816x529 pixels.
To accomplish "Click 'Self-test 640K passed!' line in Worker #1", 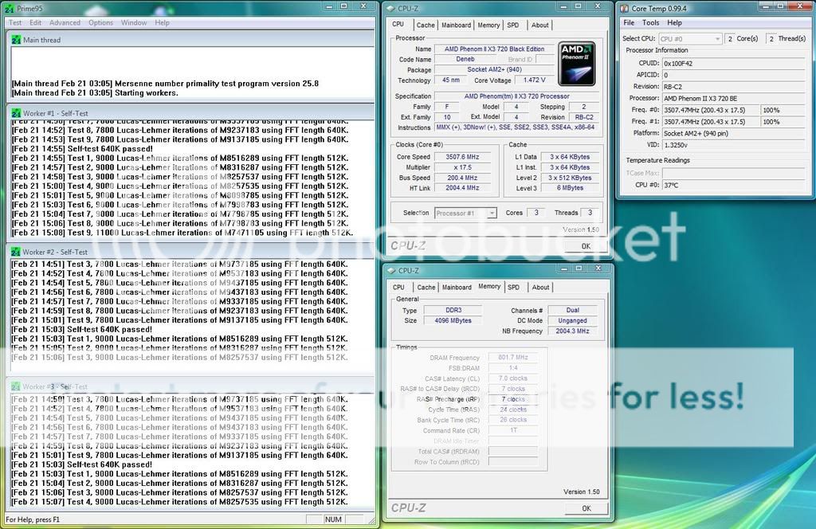I will coord(82,149).
